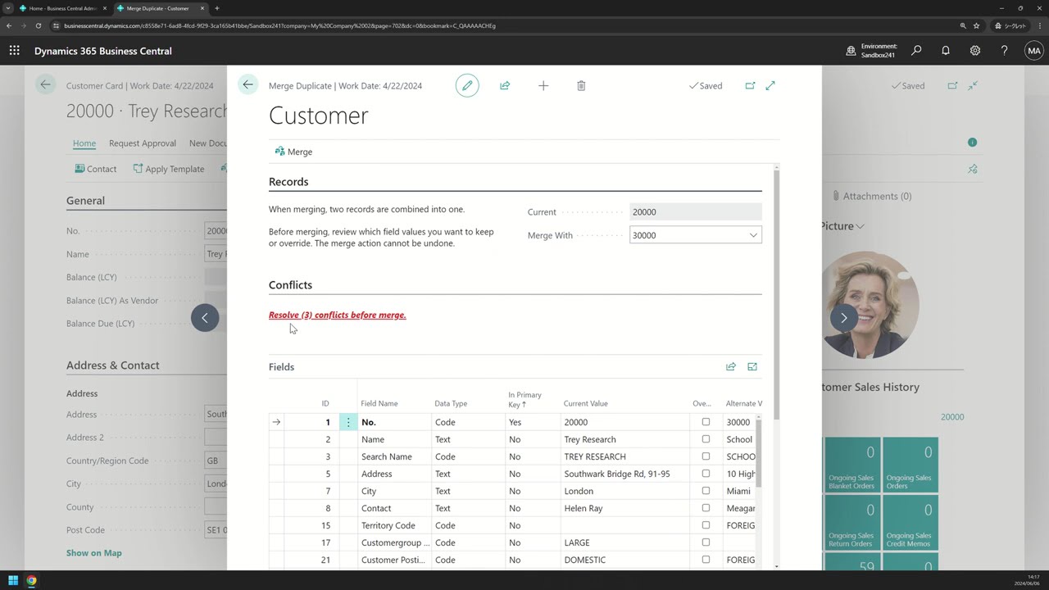
Task: Open row menu for the No. field
Action: tap(348, 422)
